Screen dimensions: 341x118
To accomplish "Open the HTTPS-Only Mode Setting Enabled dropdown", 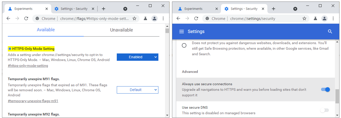I will (x=137, y=57).
